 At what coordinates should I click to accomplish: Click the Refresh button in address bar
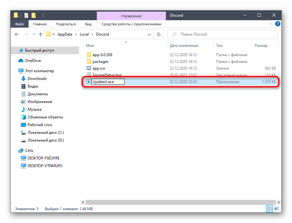(x=159, y=34)
